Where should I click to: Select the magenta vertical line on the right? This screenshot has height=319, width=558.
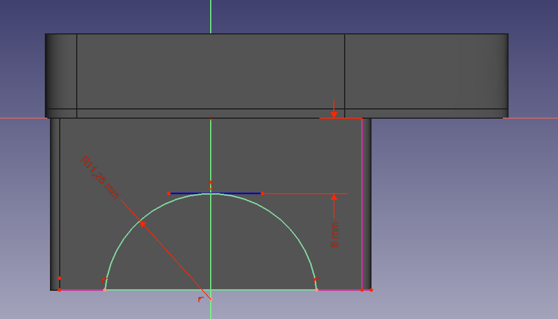362,204
